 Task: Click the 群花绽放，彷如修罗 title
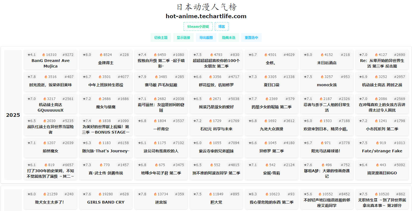tap(216, 85)
